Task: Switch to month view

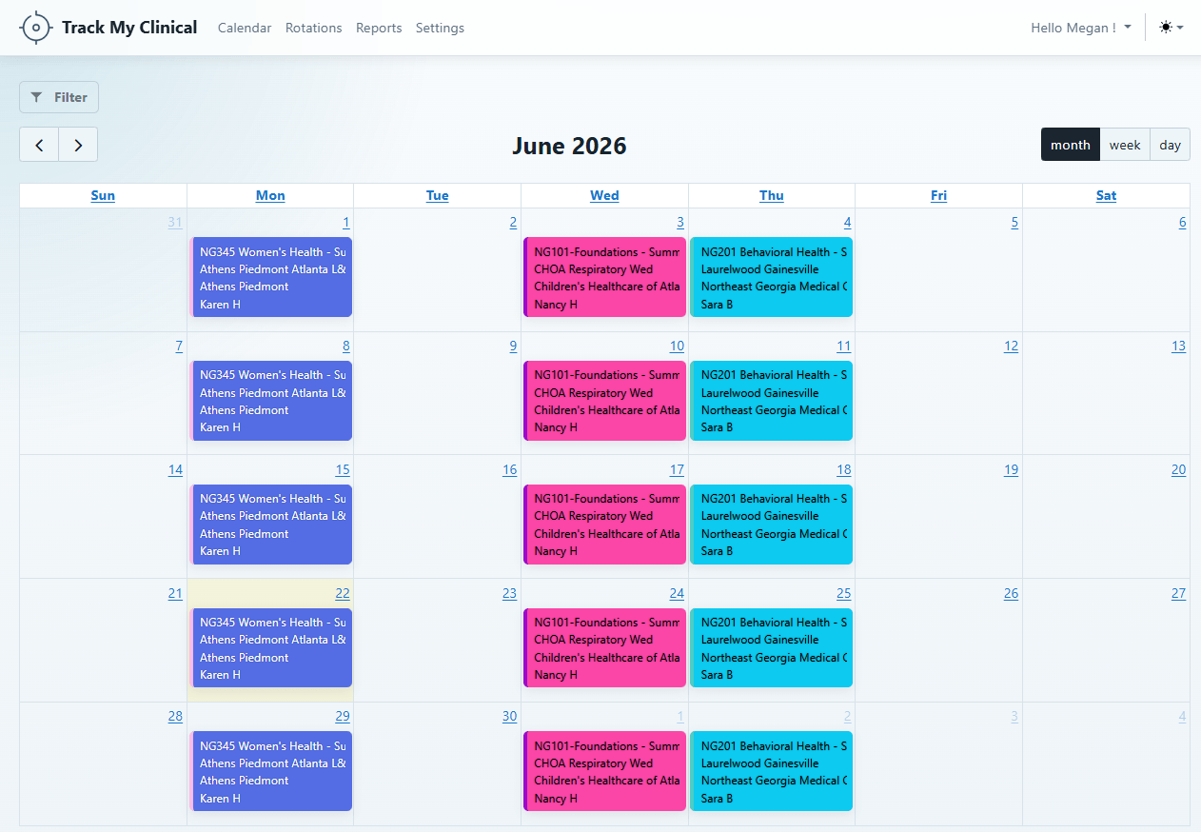Action: coord(1071,145)
